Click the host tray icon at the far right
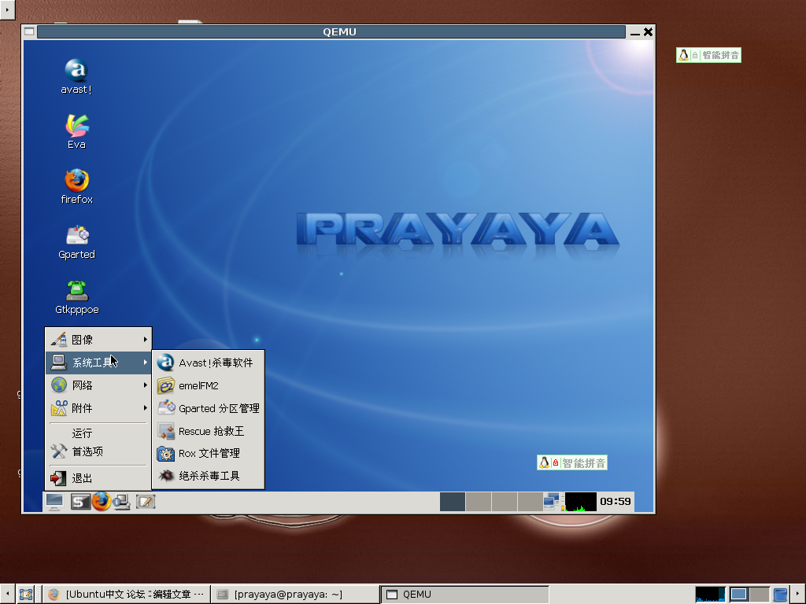The height and width of the screenshot is (604, 806). click(x=780, y=595)
